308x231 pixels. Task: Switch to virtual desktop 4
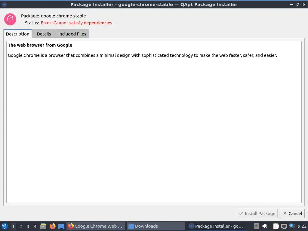tap(35, 226)
